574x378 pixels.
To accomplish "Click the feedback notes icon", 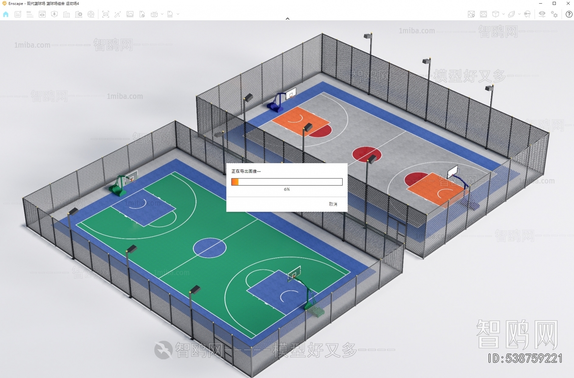I will pyautogui.click(x=18, y=14).
